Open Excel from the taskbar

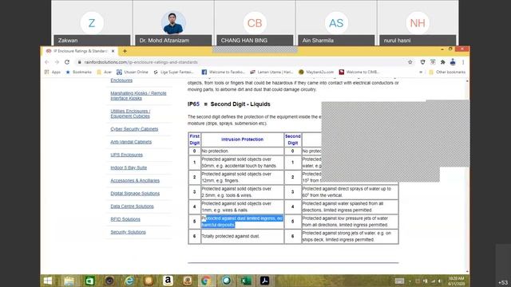246,281
